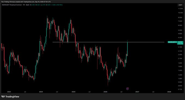
Task: Click the 0.940 price axis label
Action: pos(180,82)
